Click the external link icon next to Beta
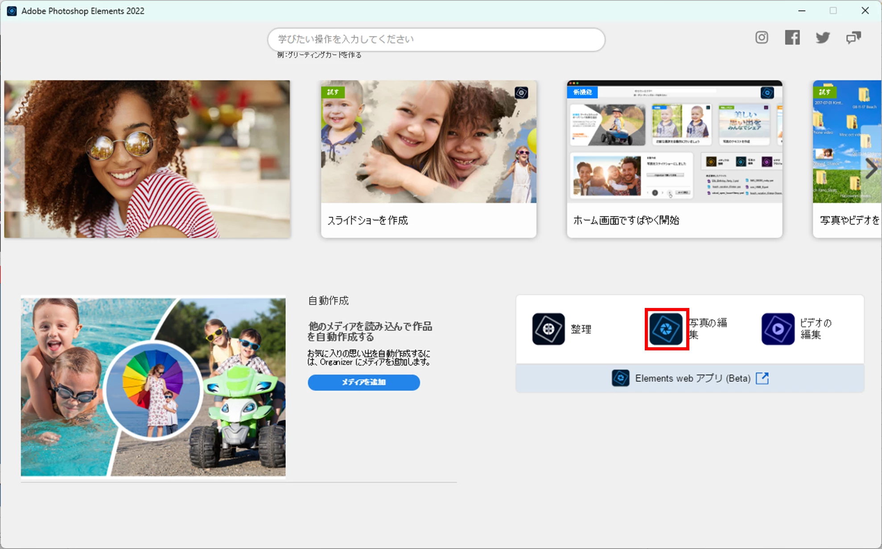The image size is (882, 549). coord(762,378)
